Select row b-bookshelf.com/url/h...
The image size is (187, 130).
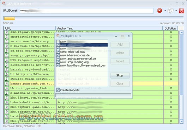tap(91, 102)
